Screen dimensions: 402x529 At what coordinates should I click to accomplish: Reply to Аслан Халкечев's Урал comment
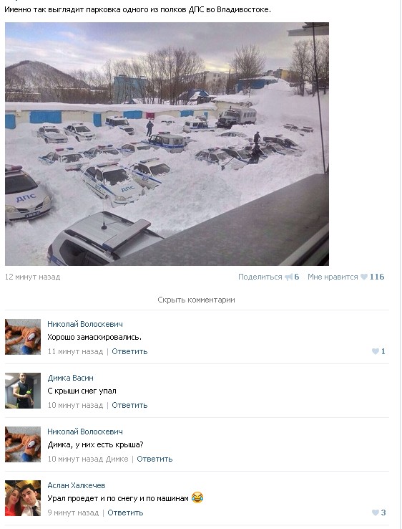point(125,513)
